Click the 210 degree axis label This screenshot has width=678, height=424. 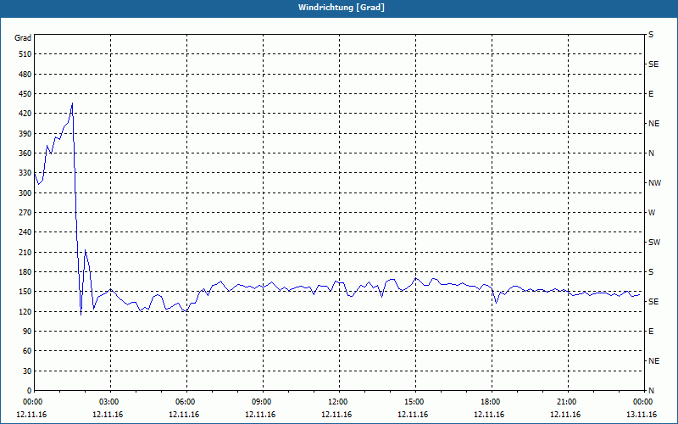tap(25, 252)
